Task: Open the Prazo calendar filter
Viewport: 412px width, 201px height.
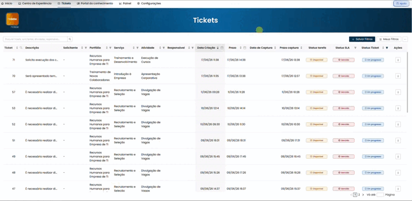Action: point(245,48)
